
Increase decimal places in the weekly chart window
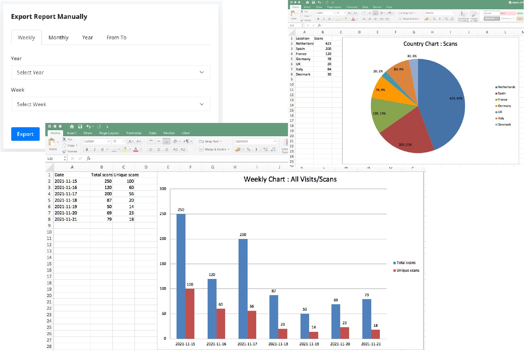point(265,149)
